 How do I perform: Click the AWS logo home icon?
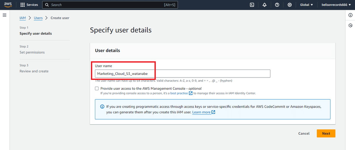(x=8, y=5)
